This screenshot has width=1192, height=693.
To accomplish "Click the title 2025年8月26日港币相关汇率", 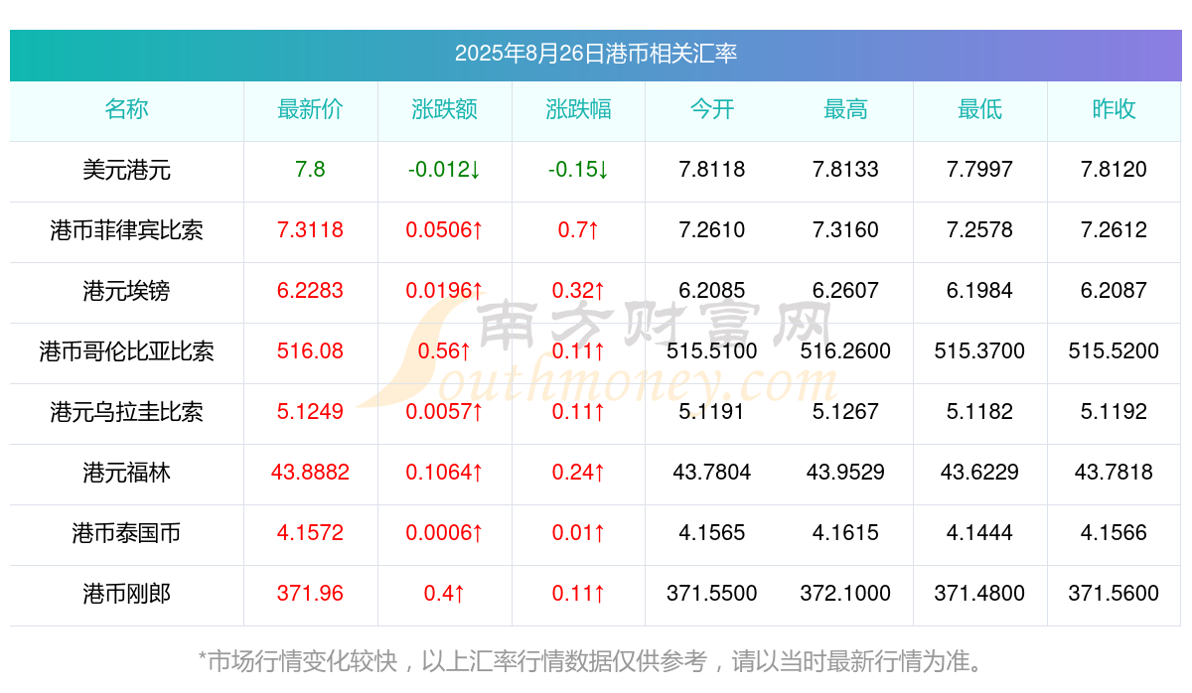I will point(596,54).
